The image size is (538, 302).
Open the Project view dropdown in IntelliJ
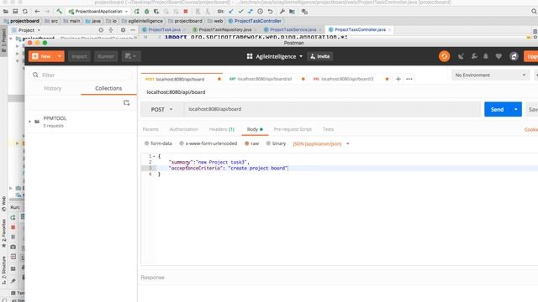(x=29, y=30)
